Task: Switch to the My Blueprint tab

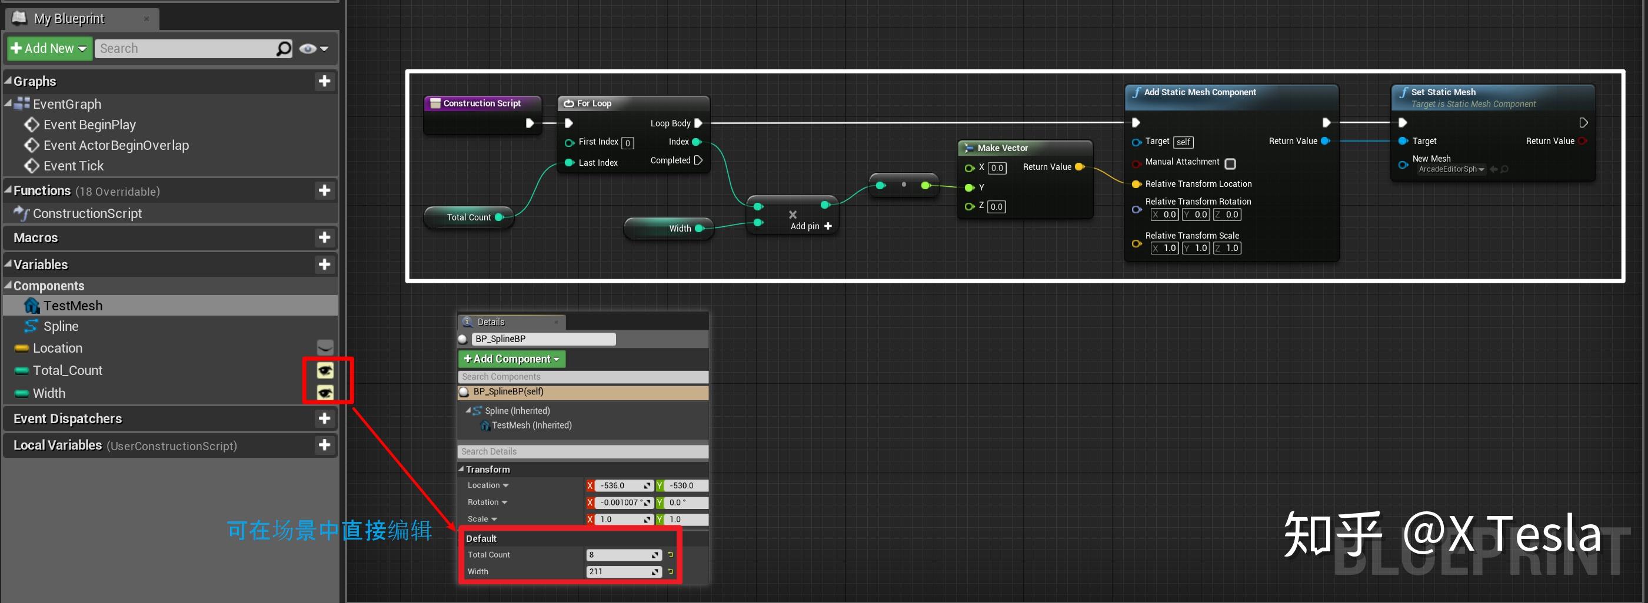Action: pyautogui.click(x=71, y=19)
